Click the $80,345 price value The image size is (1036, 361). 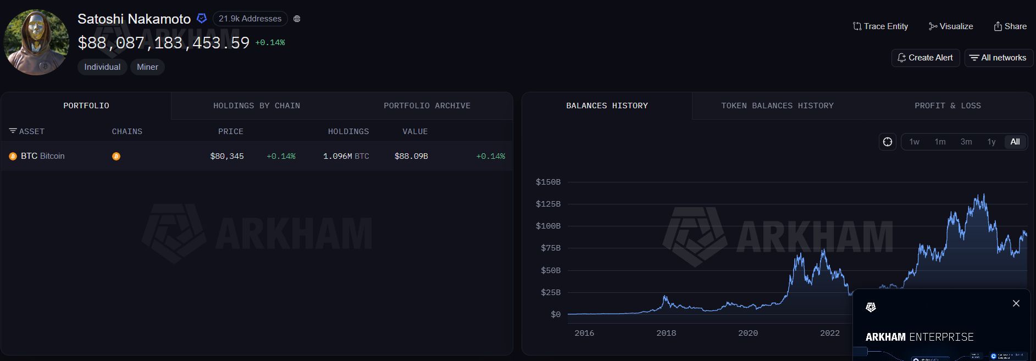pos(227,156)
